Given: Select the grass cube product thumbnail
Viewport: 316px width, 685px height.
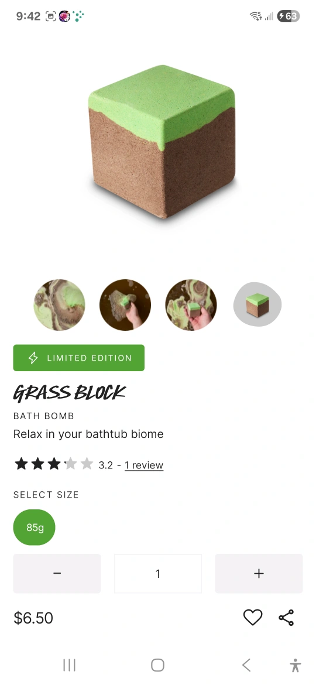Looking at the screenshot, I should 257,304.
